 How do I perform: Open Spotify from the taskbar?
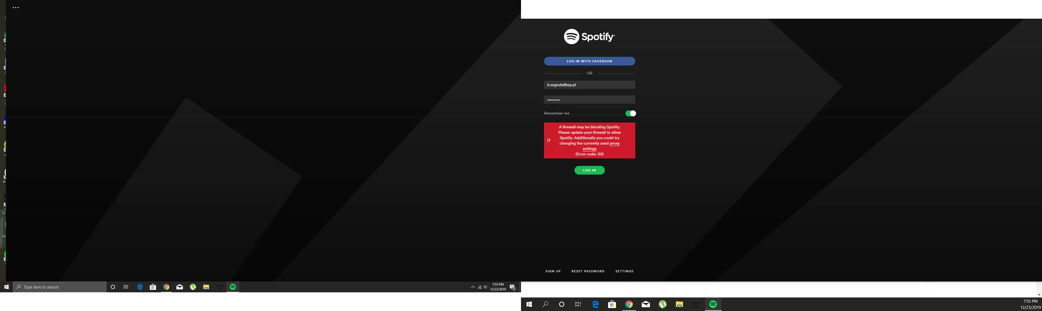pyautogui.click(x=233, y=287)
